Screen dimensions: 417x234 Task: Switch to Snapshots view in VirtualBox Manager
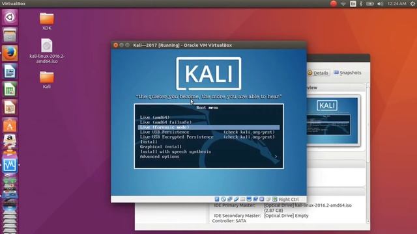coord(347,72)
